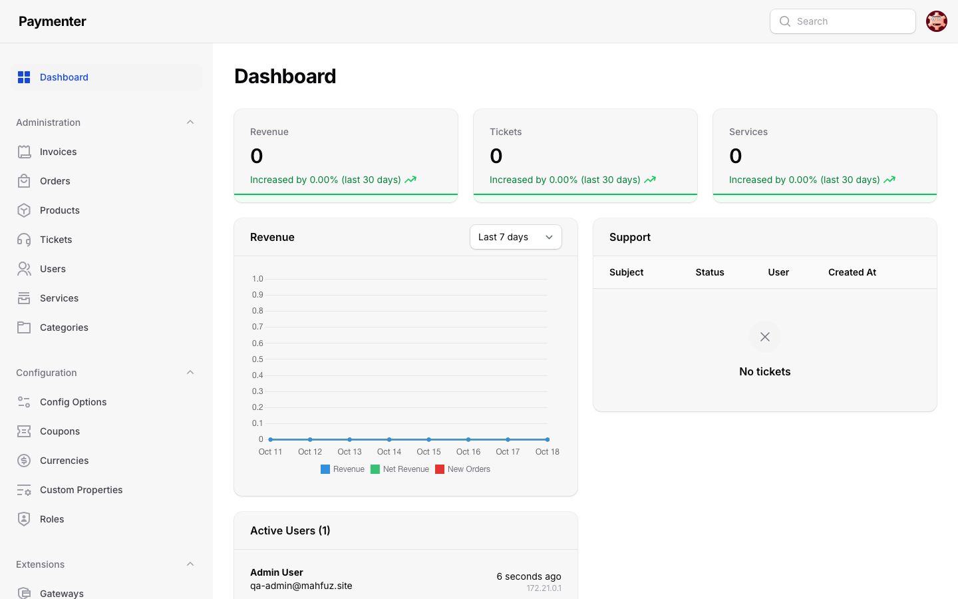This screenshot has height=599, width=958.
Task: Open the user avatar menu
Action: coord(937,21)
